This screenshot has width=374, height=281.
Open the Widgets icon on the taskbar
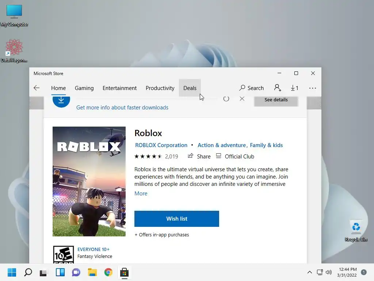(x=60, y=272)
